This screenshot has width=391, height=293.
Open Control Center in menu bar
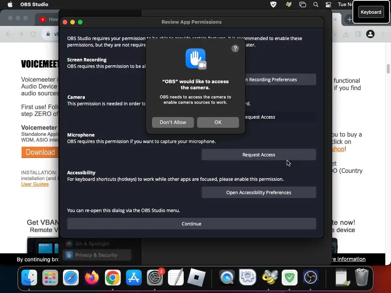[328, 5]
